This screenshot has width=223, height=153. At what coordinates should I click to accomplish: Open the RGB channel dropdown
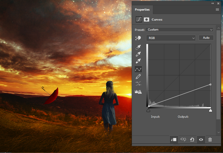[x=171, y=38]
